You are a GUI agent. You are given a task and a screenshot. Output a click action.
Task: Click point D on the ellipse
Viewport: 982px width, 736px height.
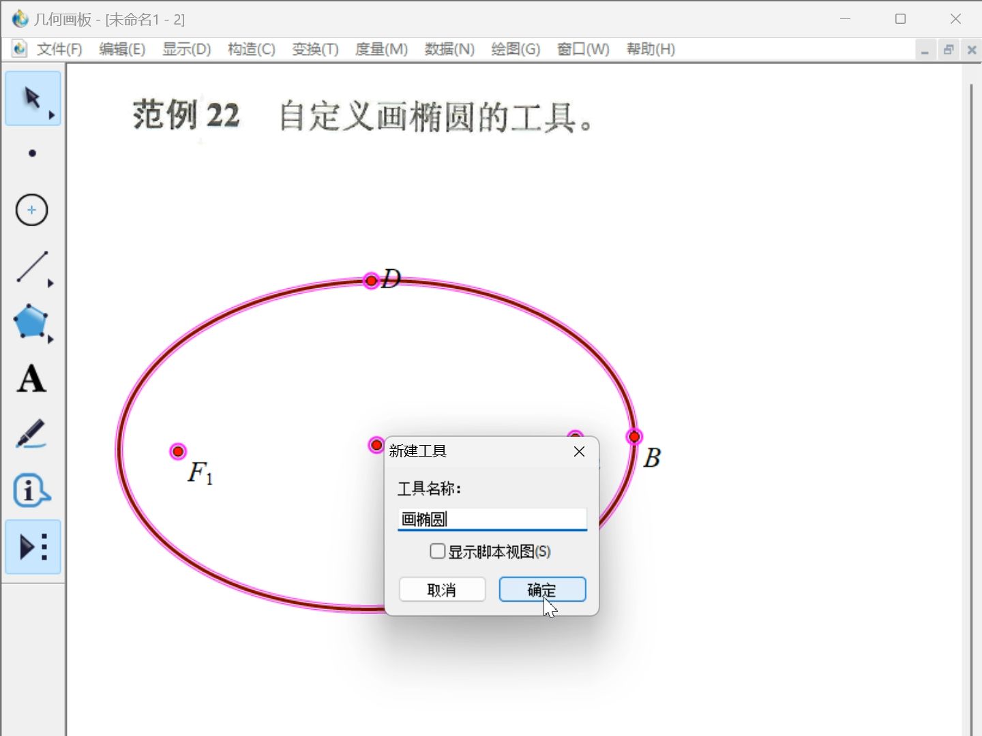point(371,280)
